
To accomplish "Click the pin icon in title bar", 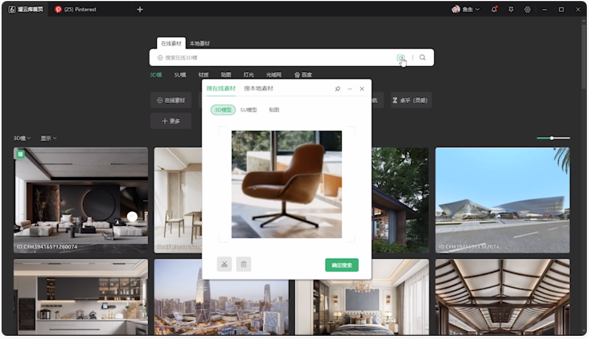I will coord(511,10).
